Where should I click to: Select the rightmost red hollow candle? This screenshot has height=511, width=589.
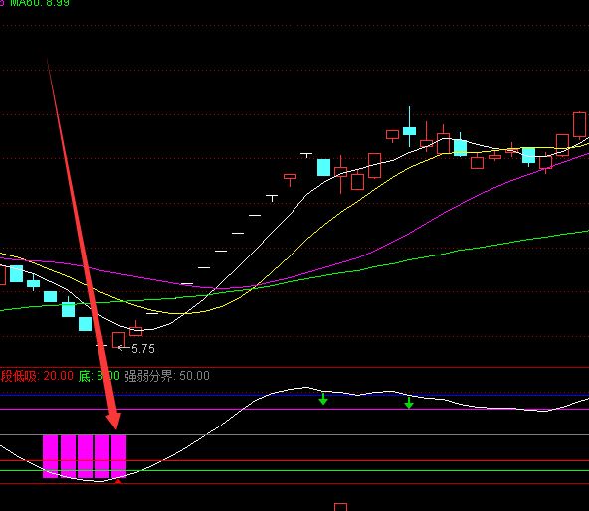coord(580,125)
